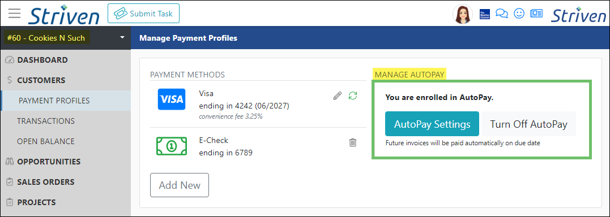Click the Payment Methods heading
This screenshot has height=217, width=610.
point(187,75)
